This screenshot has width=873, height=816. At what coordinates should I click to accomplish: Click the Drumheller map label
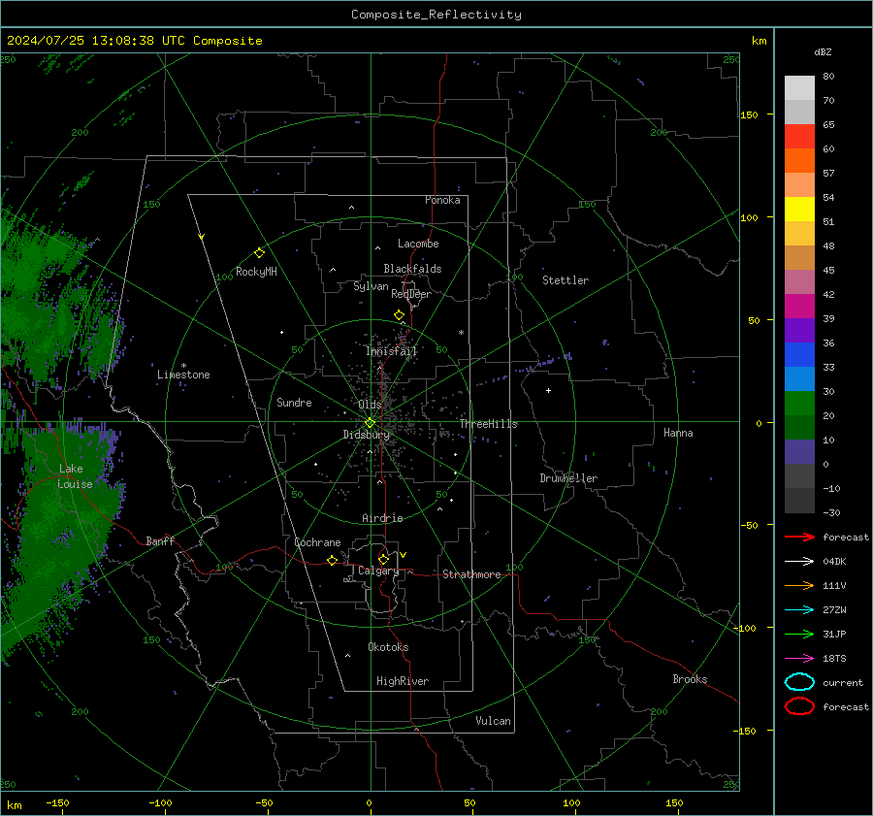coord(568,478)
